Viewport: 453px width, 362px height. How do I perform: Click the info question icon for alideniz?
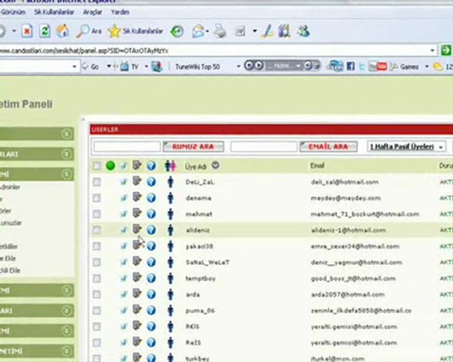(x=151, y=230)
